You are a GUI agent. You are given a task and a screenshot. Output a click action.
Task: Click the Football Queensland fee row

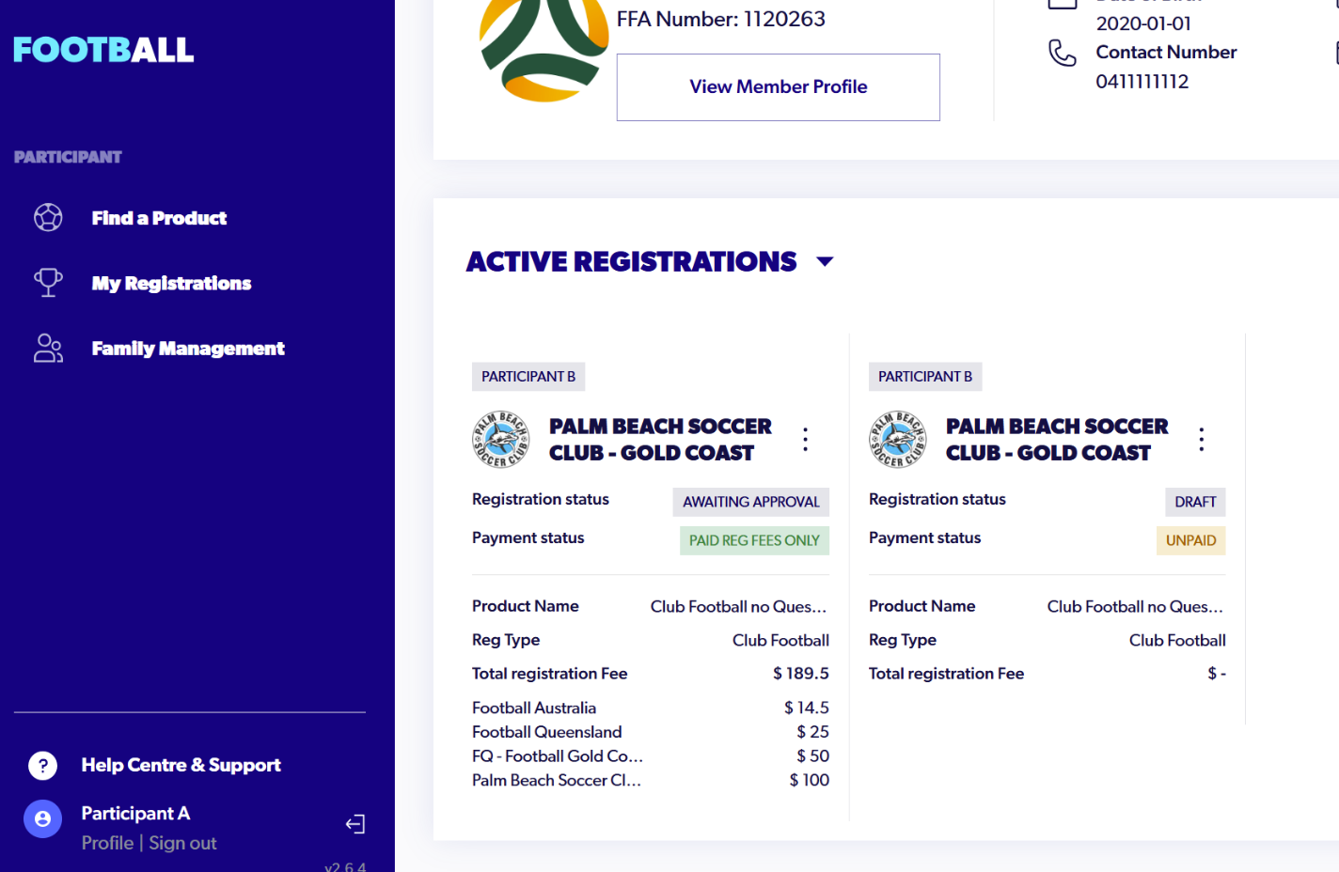(x=651, y=732)
